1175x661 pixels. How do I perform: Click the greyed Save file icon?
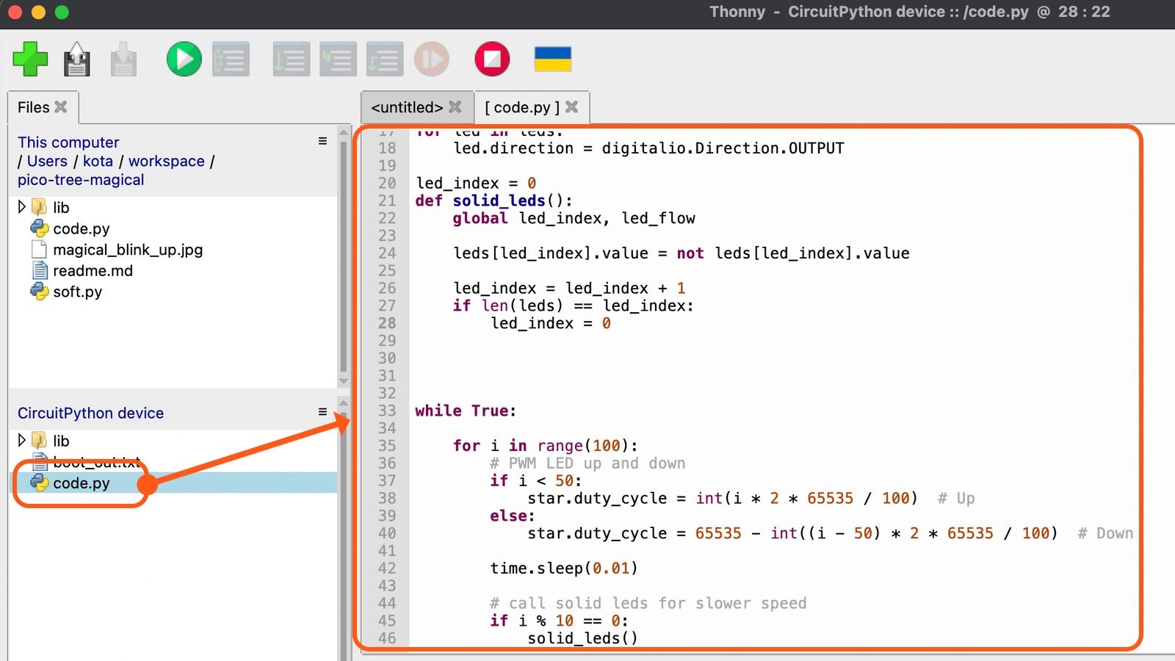point(123,59)
